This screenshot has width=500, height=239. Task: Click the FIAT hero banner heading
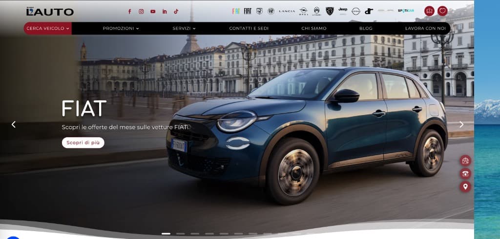84,109
